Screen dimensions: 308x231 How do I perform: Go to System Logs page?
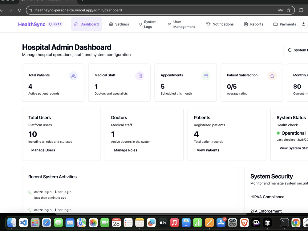tap(148, 24)
